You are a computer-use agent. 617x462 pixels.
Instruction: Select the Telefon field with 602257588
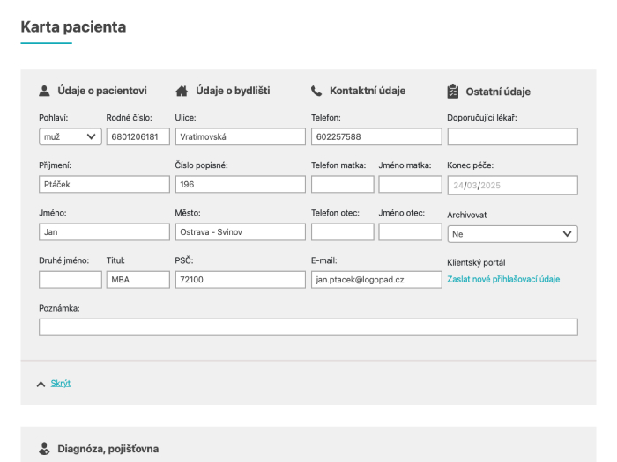pyautogui.click(x=376, y=136)
